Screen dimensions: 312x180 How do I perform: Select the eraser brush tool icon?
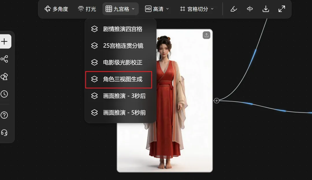pos(234,9)
